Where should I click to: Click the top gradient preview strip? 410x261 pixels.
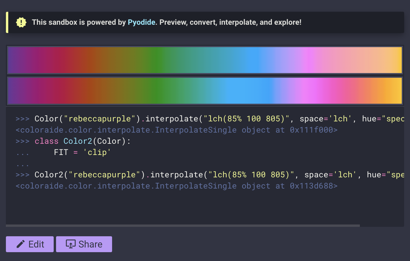[x=205, y=60]
